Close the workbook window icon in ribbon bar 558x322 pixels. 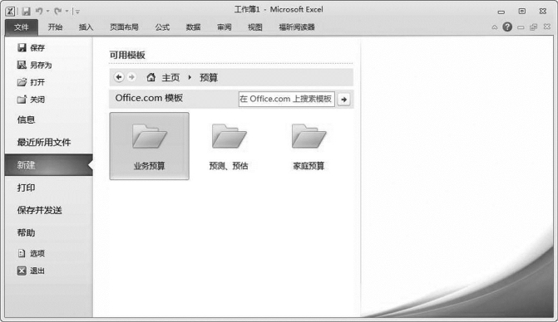(x=547, y=27)
